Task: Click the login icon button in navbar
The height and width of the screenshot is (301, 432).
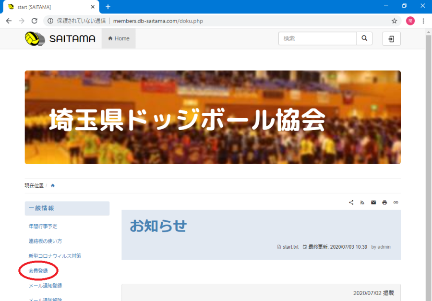Action: click(391, 39)
